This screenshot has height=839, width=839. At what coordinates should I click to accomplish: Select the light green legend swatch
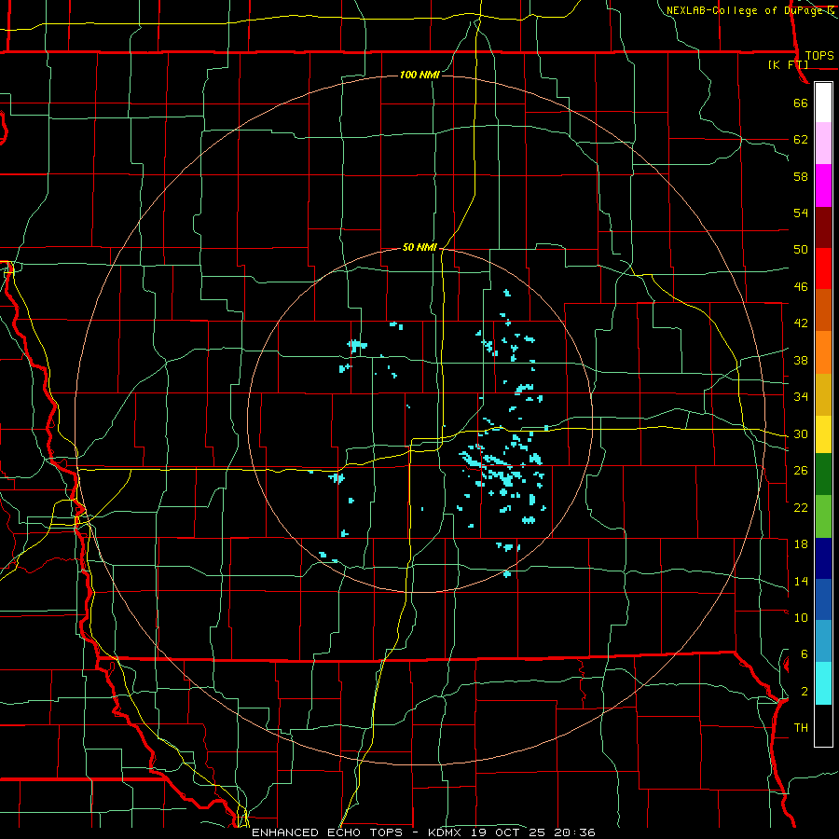point(823,516)
